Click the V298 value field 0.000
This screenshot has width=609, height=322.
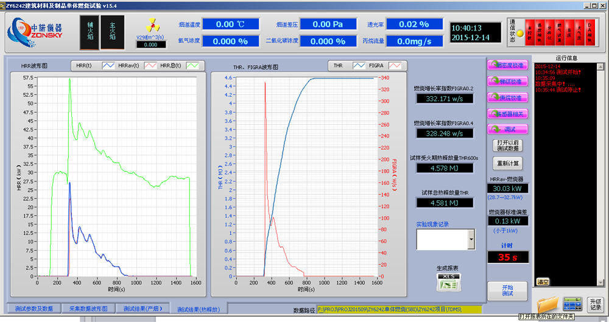pyautogui.click(x=150, y=44)
